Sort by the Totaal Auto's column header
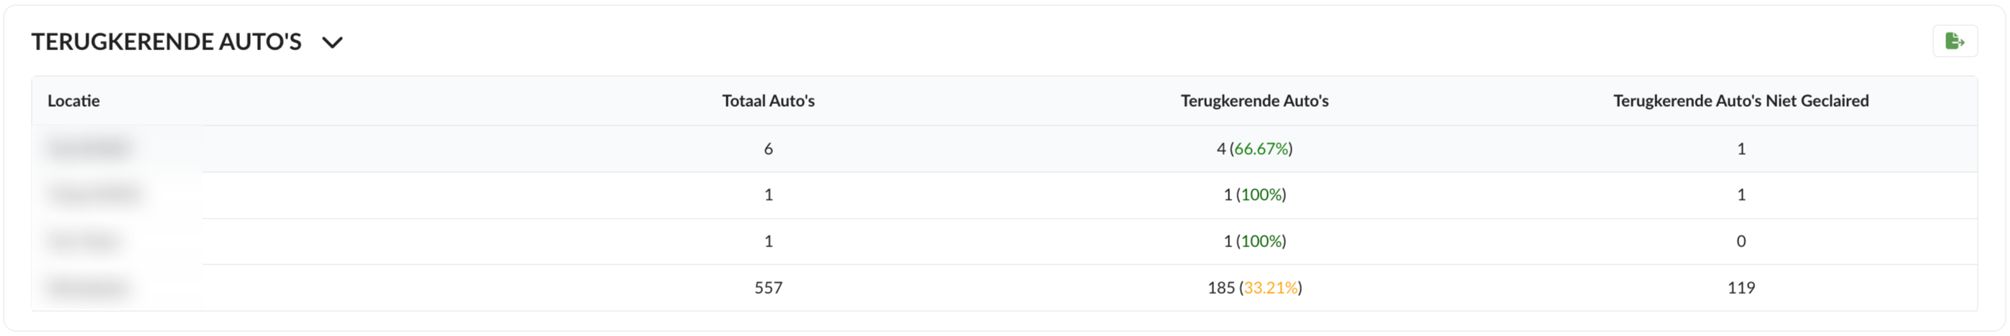Viewport: 2010px width, 336px height. point(768,100)
